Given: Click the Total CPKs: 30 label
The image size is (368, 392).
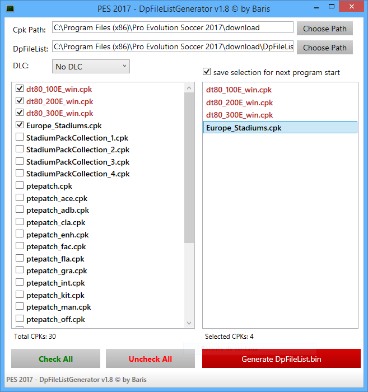Looking at the screenshot, I should tap(35, 336).
